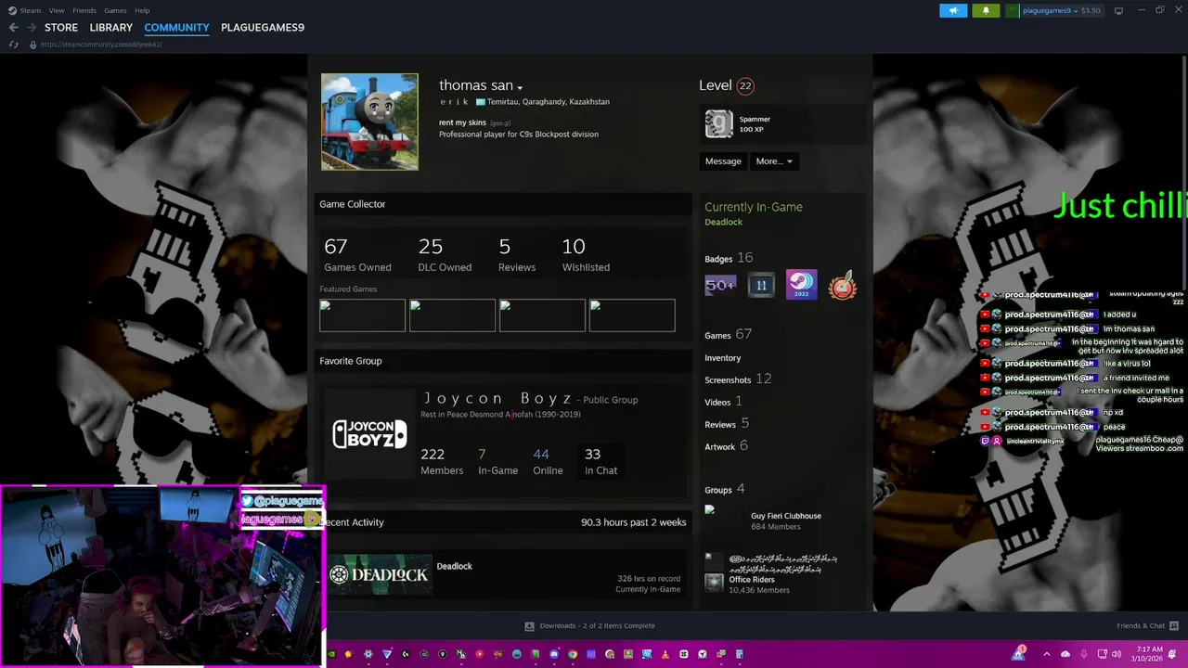Open the 44 Online members link

click(x=548, y=461)
